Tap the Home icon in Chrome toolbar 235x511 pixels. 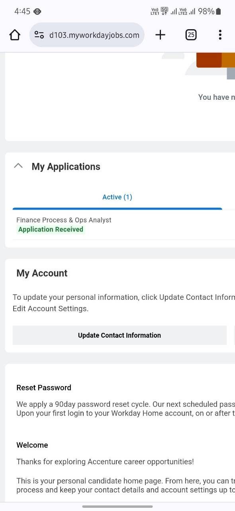coord(15,35)
